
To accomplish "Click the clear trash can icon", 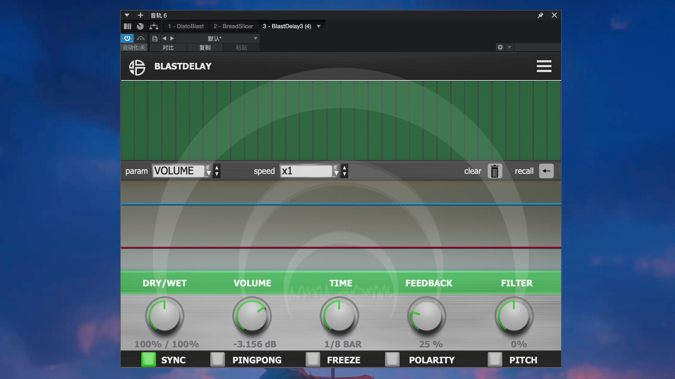I will tap(494, 171).
